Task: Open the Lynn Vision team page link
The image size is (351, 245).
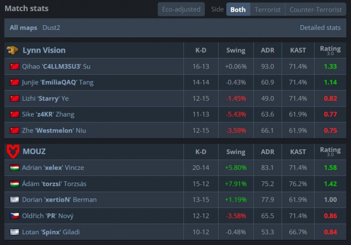Action: [44, 50]
